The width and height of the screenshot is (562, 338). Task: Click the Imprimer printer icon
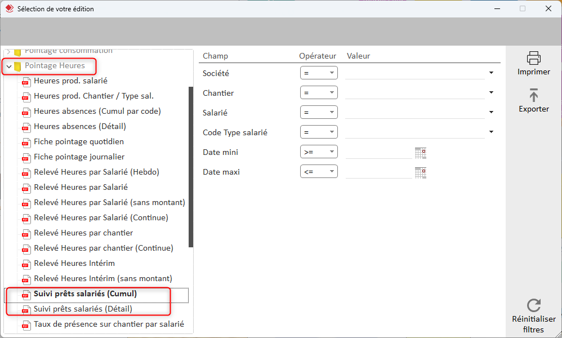[x=533, y=58]
